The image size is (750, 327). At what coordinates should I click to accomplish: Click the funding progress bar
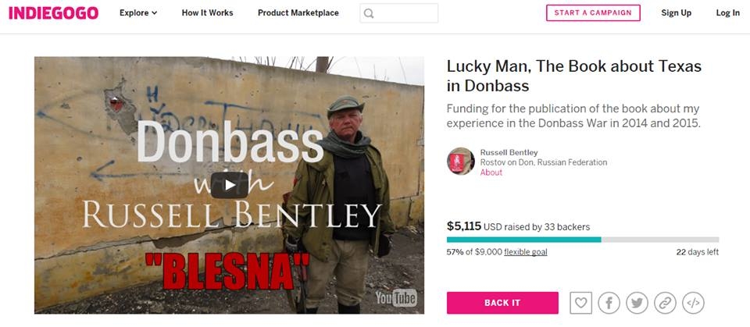click(582, 240)
